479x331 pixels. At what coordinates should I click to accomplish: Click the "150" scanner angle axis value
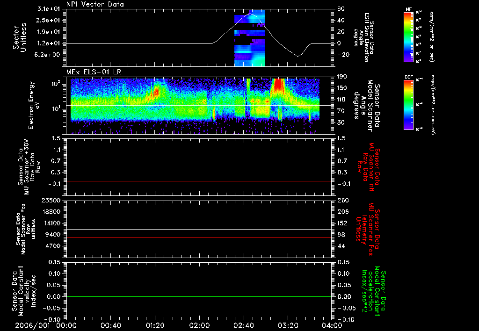click(342, 88)
